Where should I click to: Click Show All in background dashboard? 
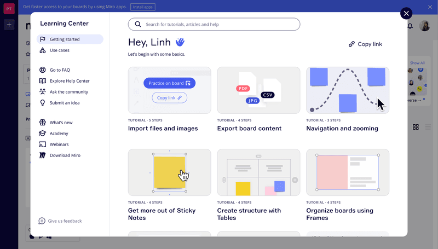pyautogui.click(x=417, y=63)
